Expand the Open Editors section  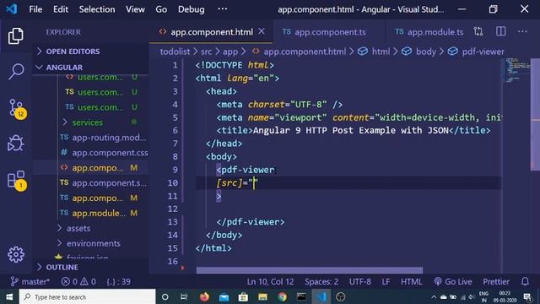coord(91,52)
